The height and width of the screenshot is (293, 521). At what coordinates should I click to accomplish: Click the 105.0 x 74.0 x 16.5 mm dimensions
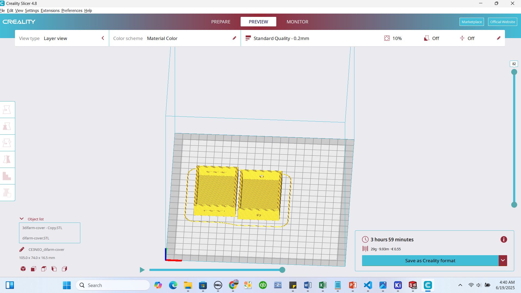[37, 258]
